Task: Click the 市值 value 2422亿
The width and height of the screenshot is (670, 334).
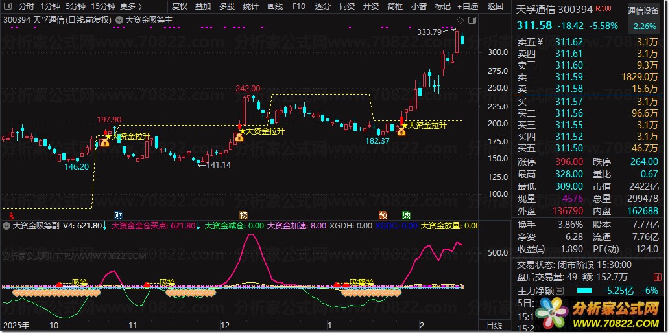Action: 643,186
